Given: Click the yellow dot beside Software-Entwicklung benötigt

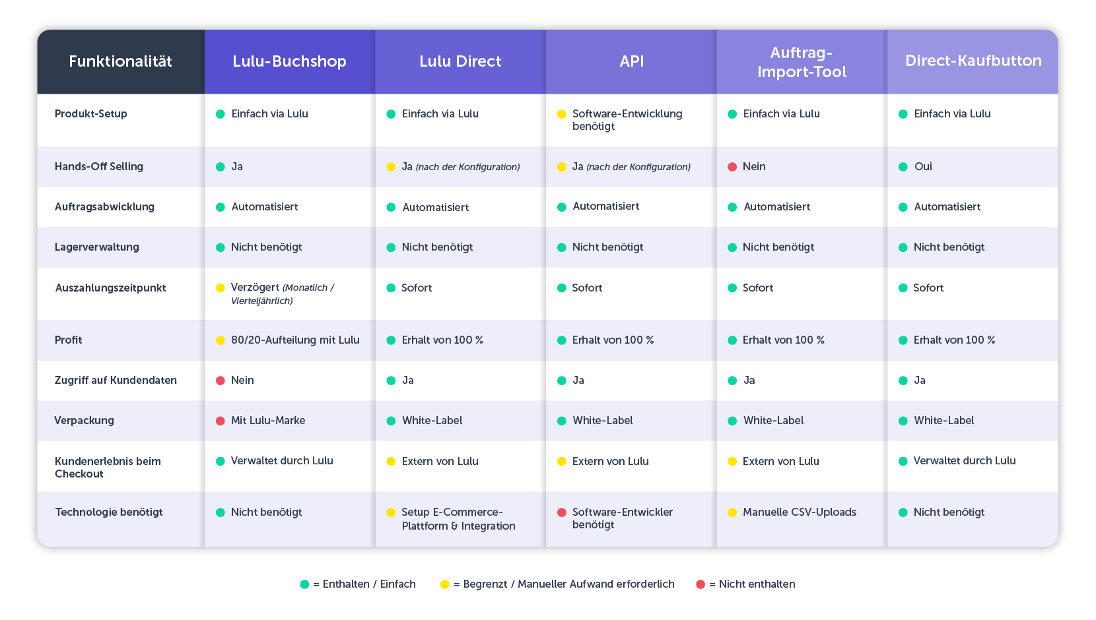Looking at the screenshot, I should tap(562, 114).
